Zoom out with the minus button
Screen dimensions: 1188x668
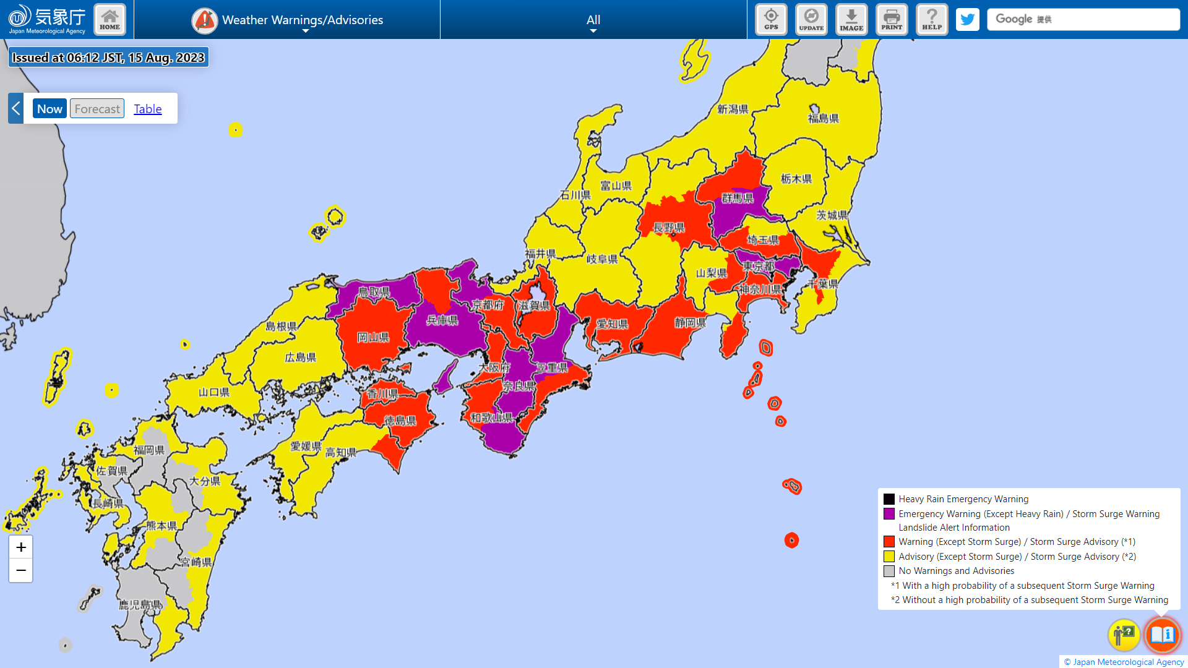point(21,570)
